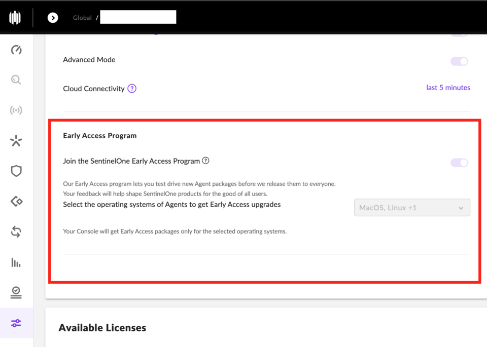The width and height of the screenshot is (487, 347).
Task: Open the Dashboard gauge icon in sidebar
Action: [x=16, y=50]
